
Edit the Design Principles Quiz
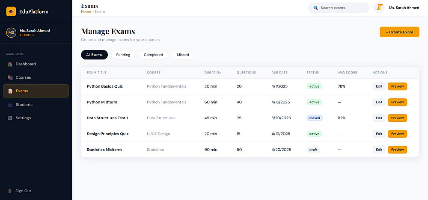click(379, 134)
